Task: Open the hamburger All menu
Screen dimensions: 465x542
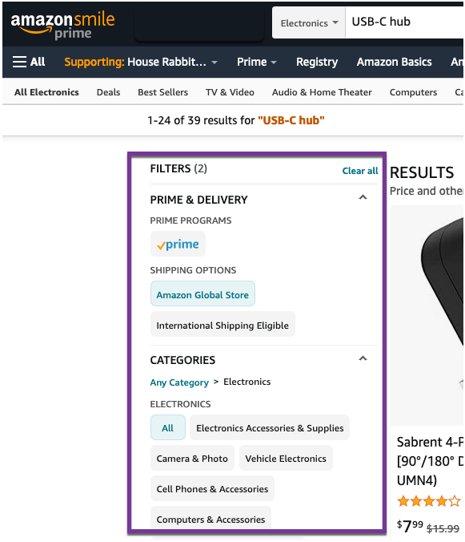Action: tap(29, 62)
